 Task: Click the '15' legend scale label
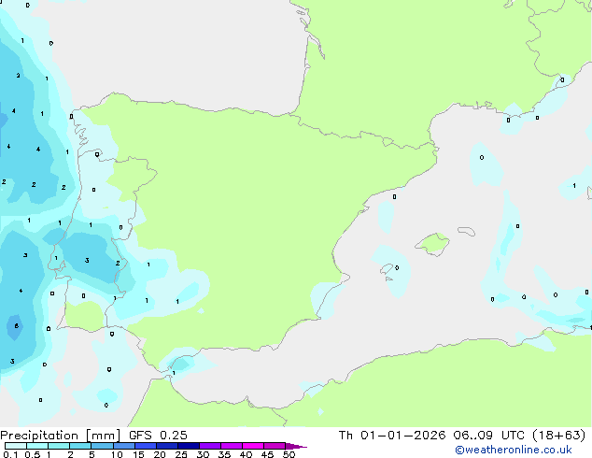(138, 454)
